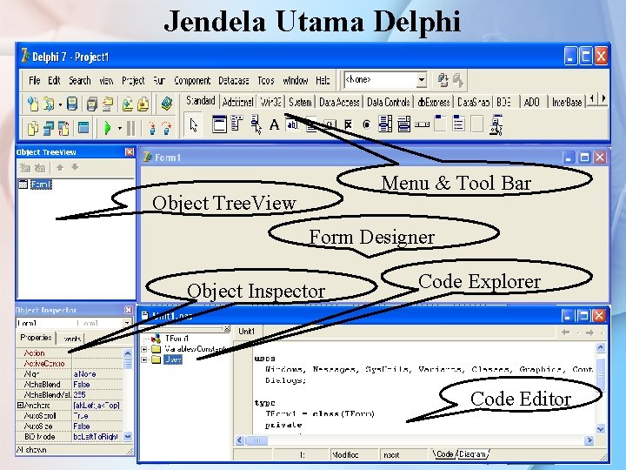Select the GroupBox palette component
626x470 pixels.
point(440,124)
